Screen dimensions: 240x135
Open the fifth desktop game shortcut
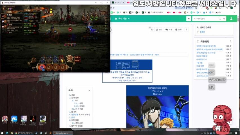43,121
